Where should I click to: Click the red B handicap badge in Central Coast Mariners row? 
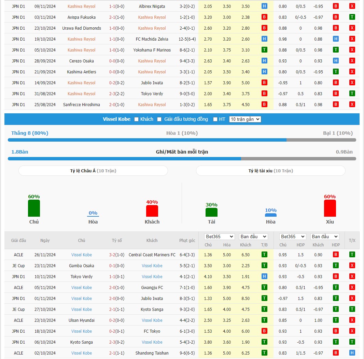[336, 255]
